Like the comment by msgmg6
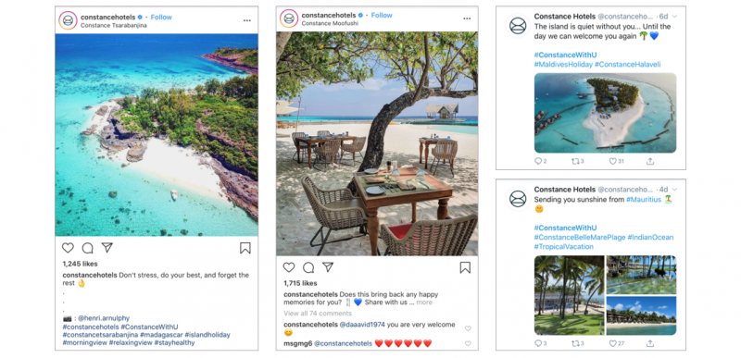The width and height of the screenshot is (741, 358). pos(468,344)
